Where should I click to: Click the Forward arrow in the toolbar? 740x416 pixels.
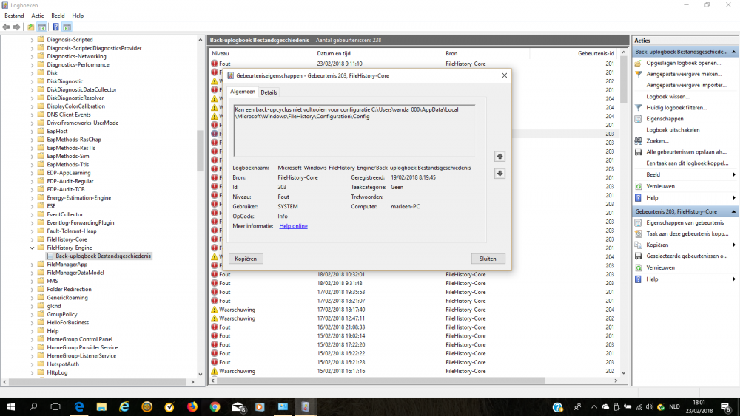tap(16, 27)
